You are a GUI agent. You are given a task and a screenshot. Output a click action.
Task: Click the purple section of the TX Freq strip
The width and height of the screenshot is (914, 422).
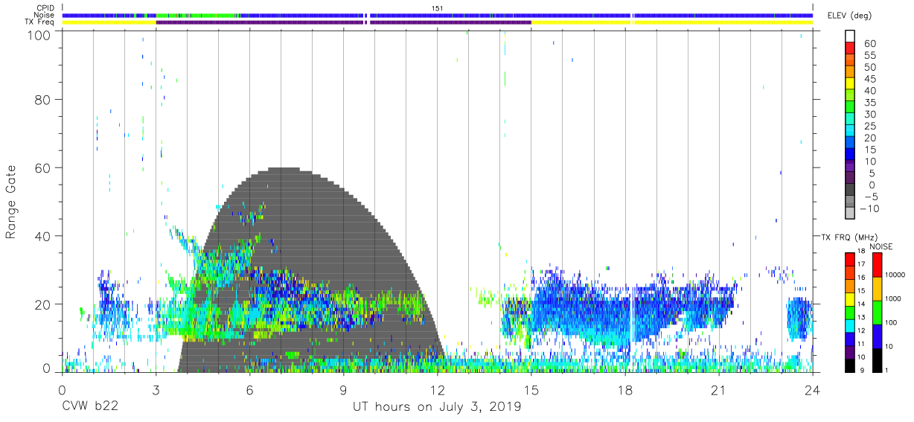point(343,22)
